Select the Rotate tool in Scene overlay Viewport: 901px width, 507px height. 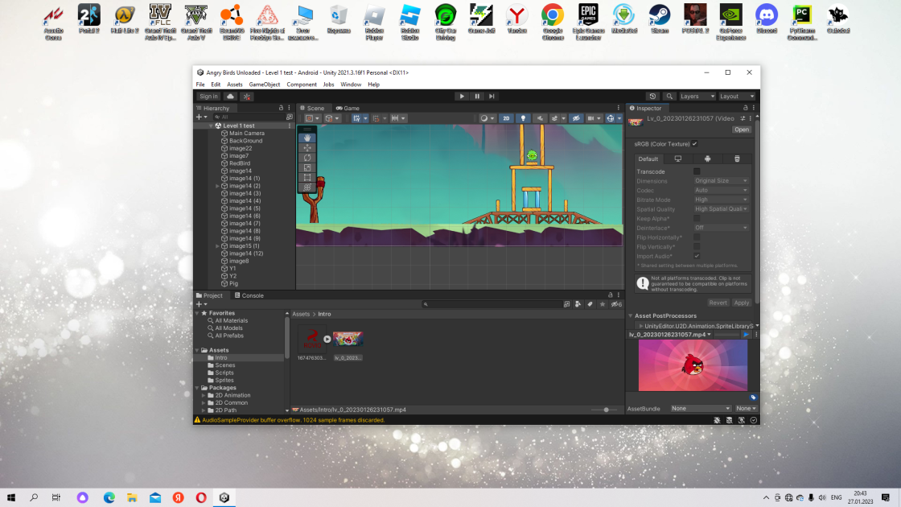pos(307,158)
